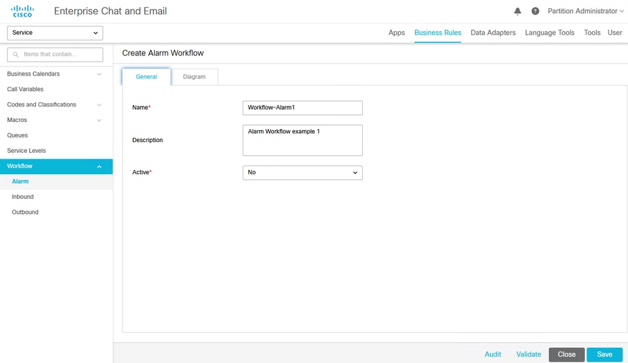Focus the Items that contain search box
The image size is (628, 363).
tap(55, 55)
